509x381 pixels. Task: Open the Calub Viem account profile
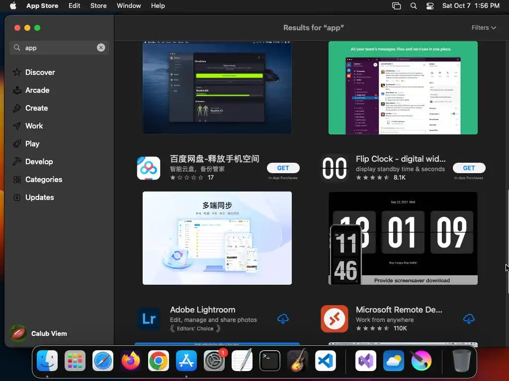click(x=39, y=333)
